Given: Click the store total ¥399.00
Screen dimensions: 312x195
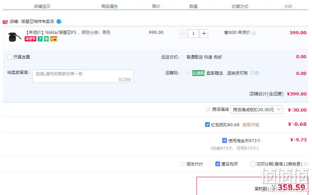Looking at the screenshot, I should click(297, 94).
